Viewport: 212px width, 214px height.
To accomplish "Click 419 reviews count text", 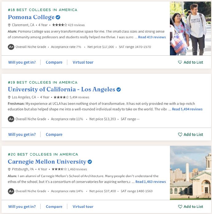I will (76, 25).
